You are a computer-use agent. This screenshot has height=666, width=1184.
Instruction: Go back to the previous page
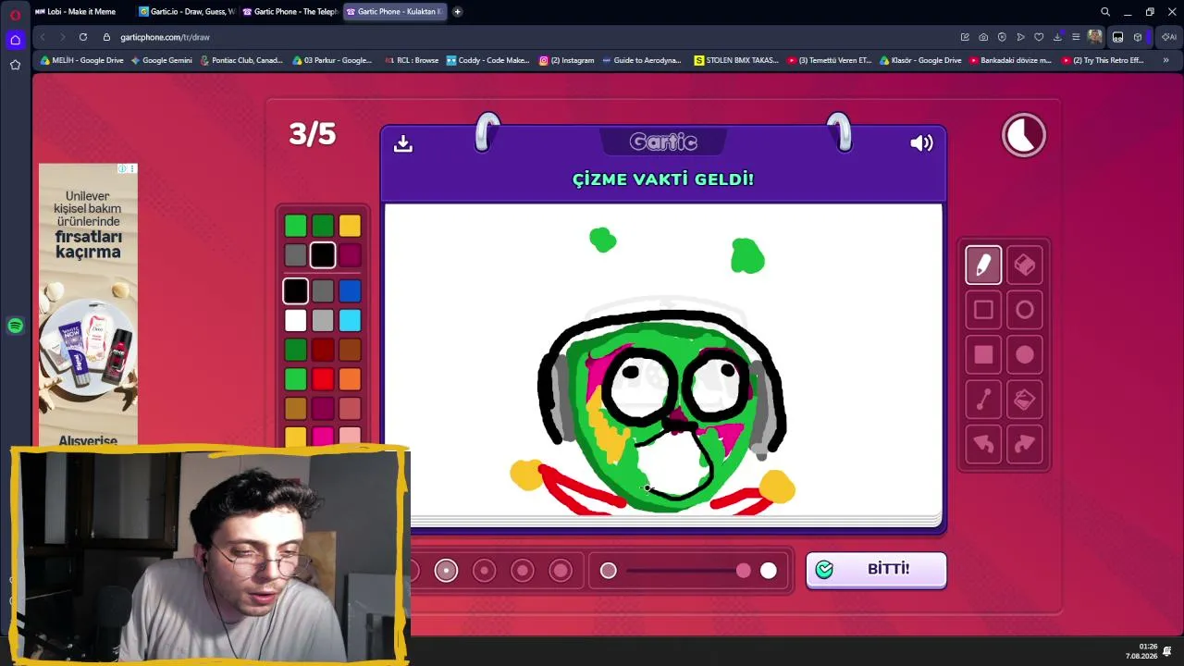click(43, 37)
